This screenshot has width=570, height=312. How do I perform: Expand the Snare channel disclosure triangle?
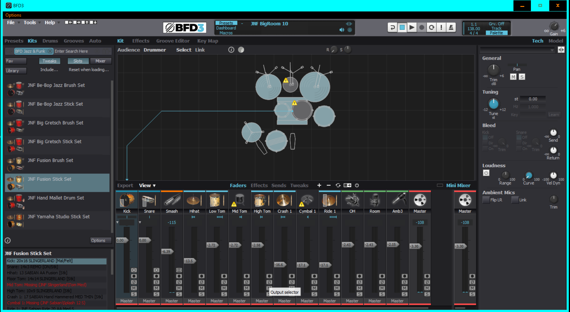[140, 222]
